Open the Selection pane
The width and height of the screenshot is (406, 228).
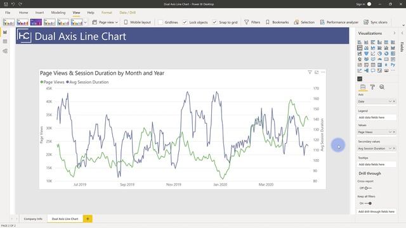[x=304, y=22]
